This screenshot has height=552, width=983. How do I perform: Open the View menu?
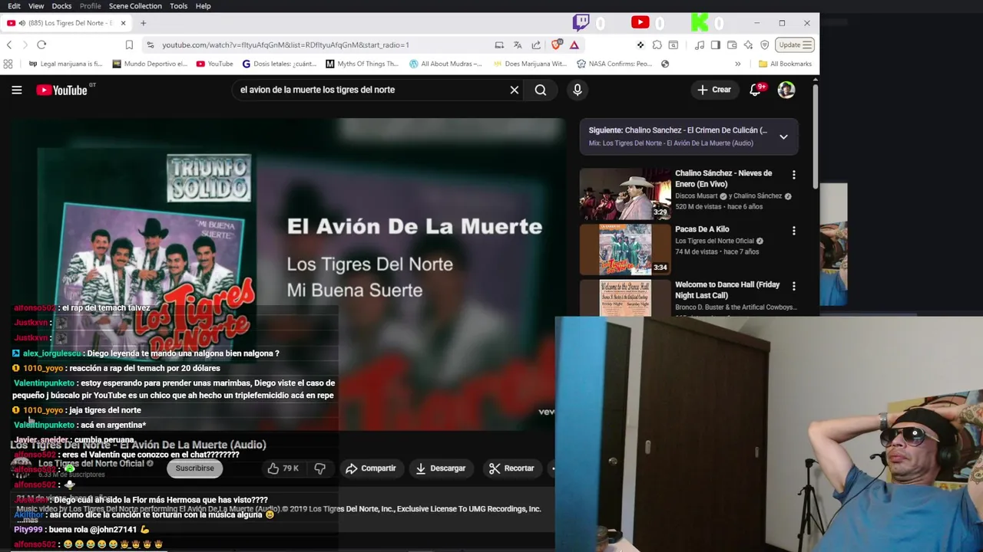(x=36, y=6)
